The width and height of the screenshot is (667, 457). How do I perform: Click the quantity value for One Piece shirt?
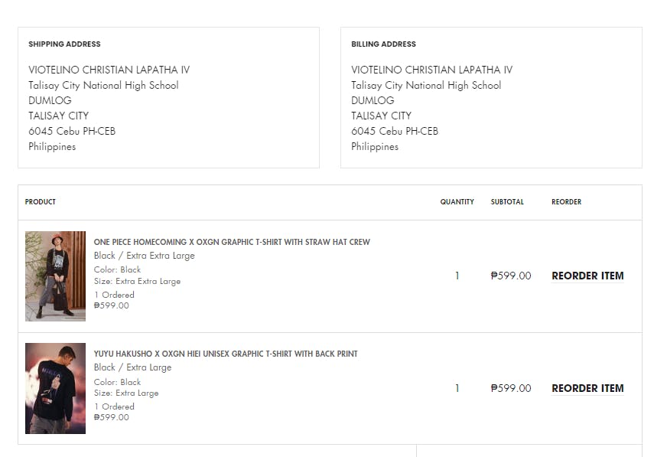(457, 276)
